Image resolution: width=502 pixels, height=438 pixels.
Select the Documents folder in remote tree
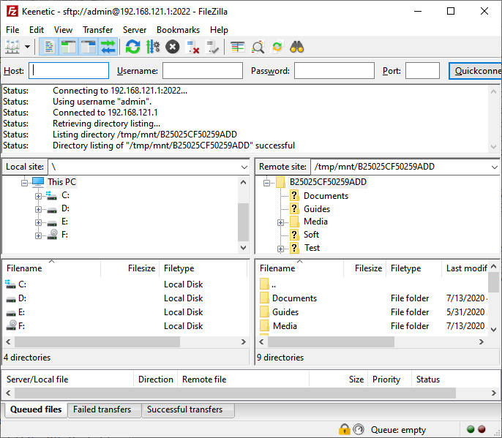coord(326,196)
